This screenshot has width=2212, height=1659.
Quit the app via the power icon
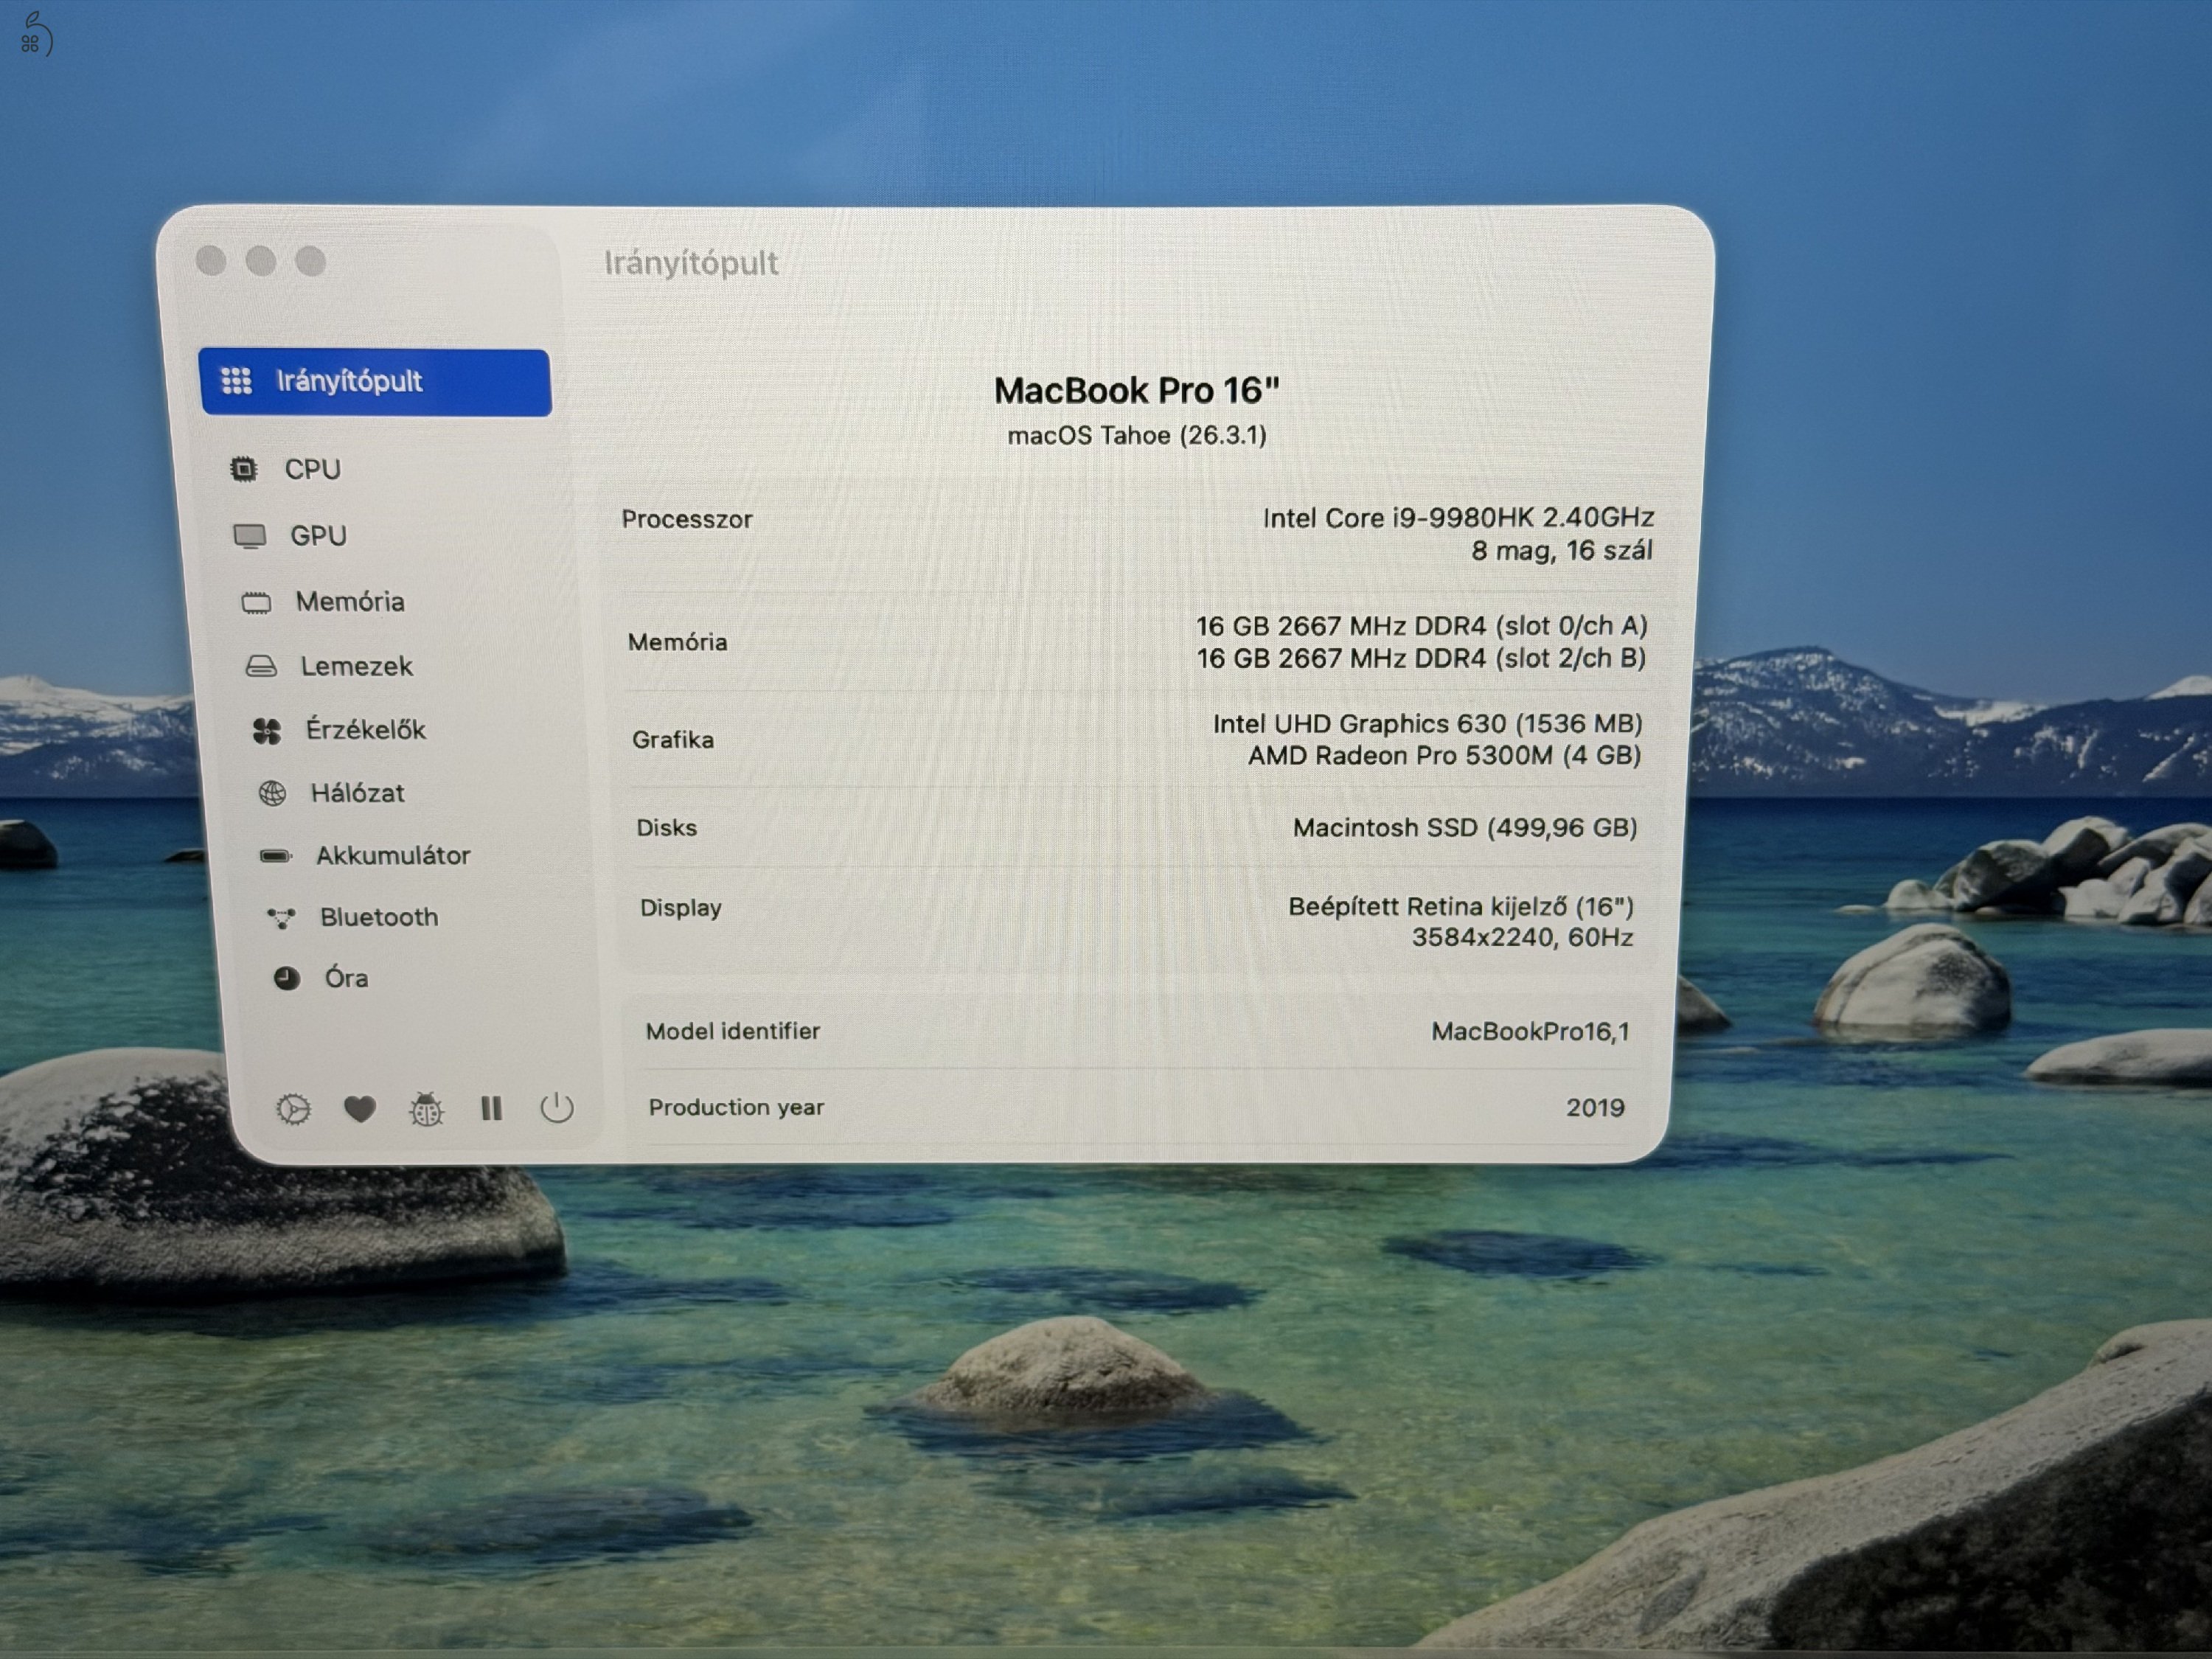point(557,1107)
